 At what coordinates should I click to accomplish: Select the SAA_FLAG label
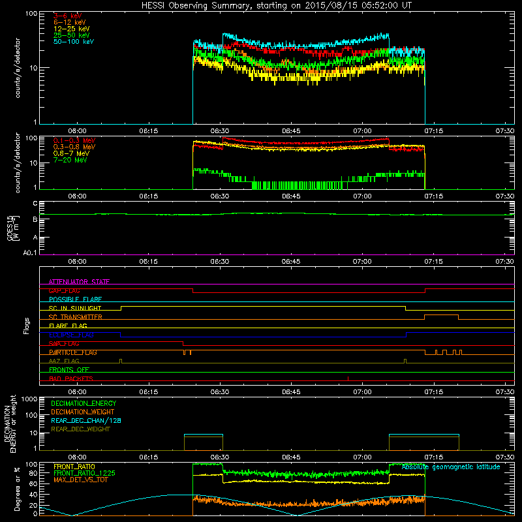point(64,343)
